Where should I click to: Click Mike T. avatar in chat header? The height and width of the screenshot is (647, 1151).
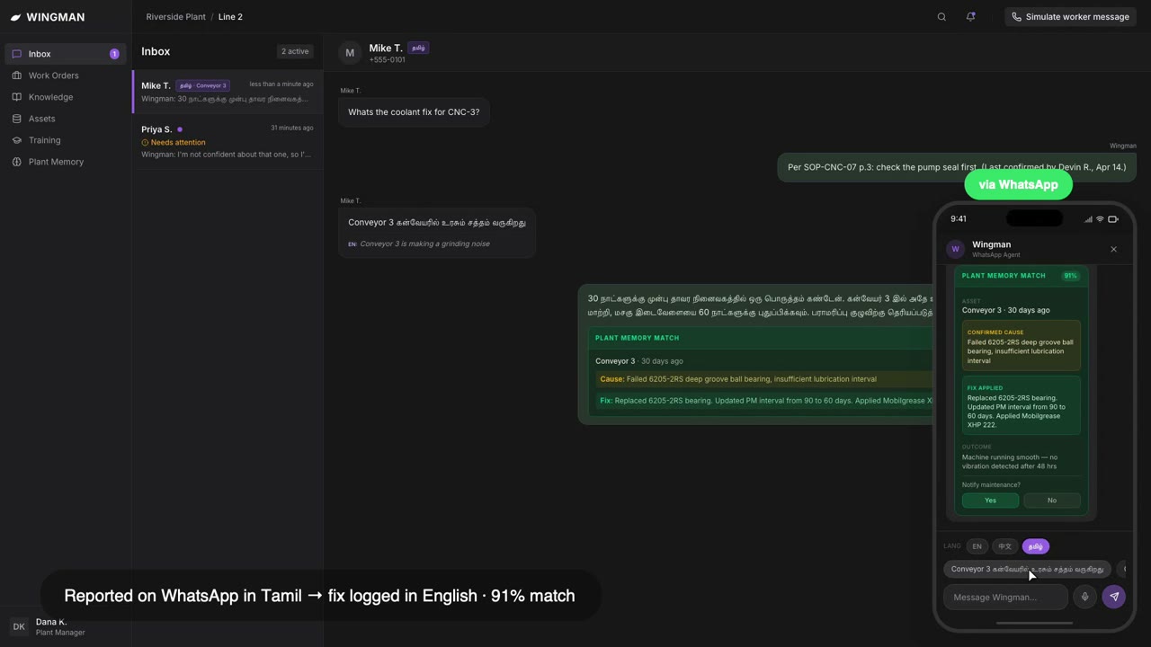(x=350, y=53)
